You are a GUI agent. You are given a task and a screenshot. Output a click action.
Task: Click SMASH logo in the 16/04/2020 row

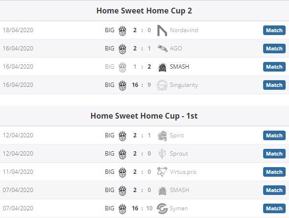(x=162, y=67)
